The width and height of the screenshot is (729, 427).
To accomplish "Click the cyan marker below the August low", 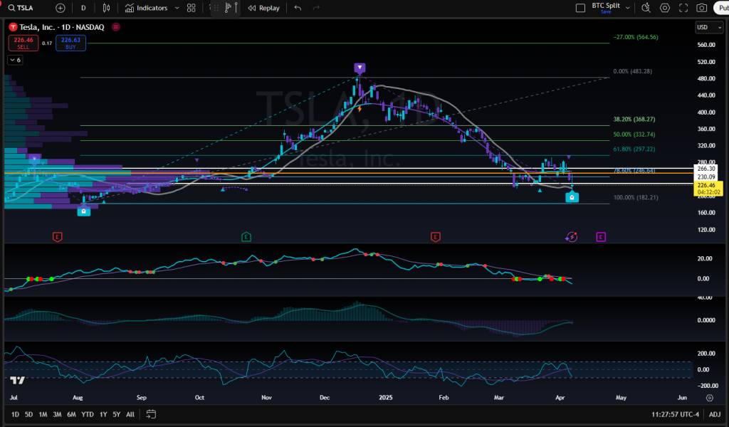I will tap(84, 211).
